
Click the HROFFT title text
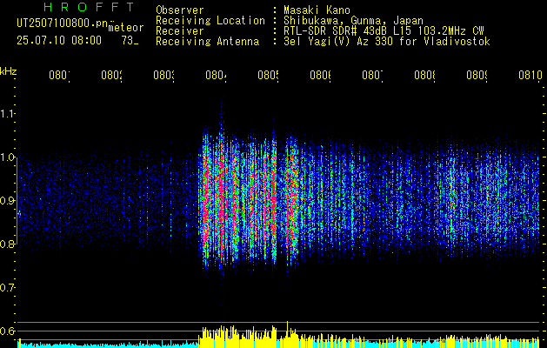coord(89,7)
